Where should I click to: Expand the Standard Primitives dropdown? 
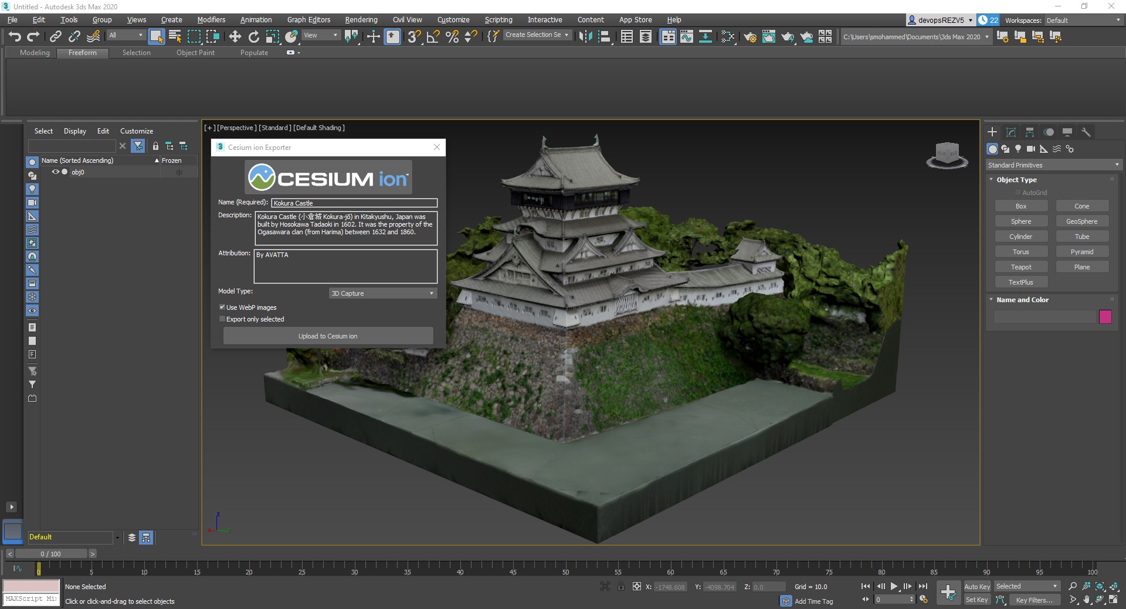point(1053,165)
